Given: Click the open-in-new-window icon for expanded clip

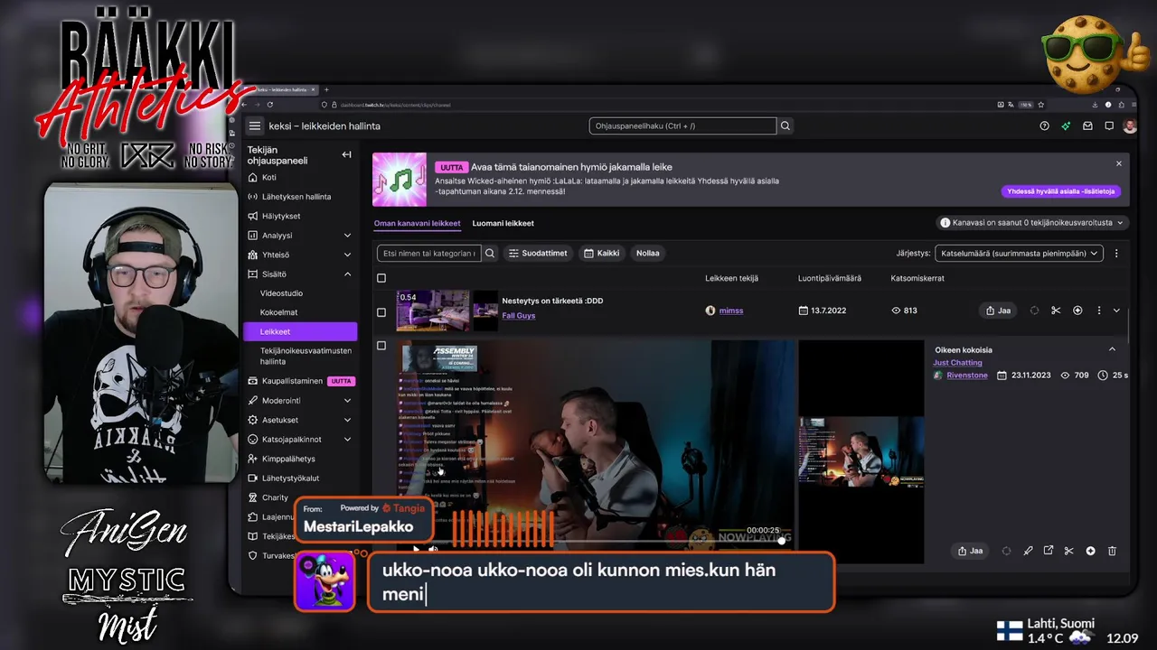Looking at the screenshot, I should (x=1049, y=551).
